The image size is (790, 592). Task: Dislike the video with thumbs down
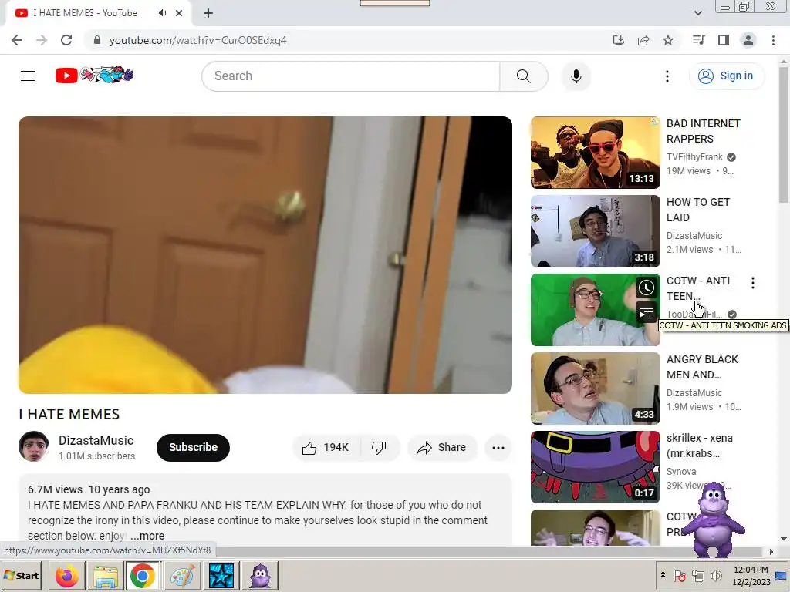coord(380,448)
